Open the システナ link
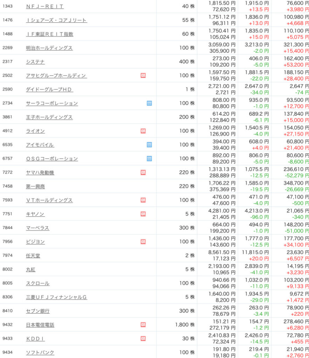309x358 pixels. point(35,62)
